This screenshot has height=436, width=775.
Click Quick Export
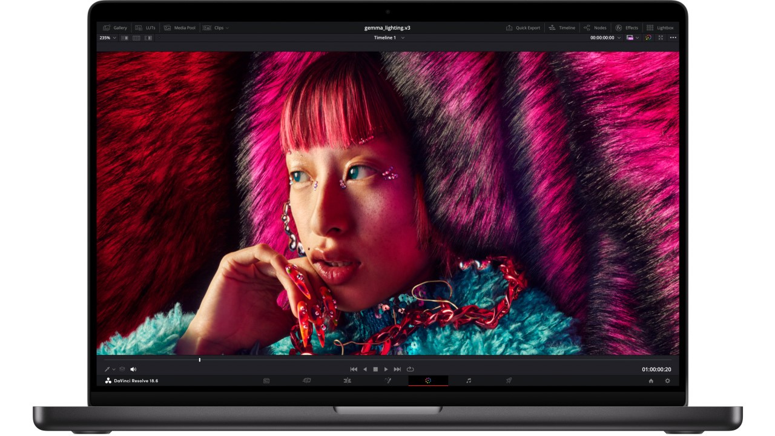tap(523, 28)
